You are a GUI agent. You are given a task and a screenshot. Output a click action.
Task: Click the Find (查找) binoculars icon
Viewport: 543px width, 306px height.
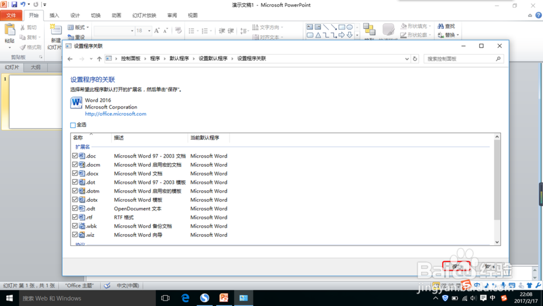(x=440, y=26)
